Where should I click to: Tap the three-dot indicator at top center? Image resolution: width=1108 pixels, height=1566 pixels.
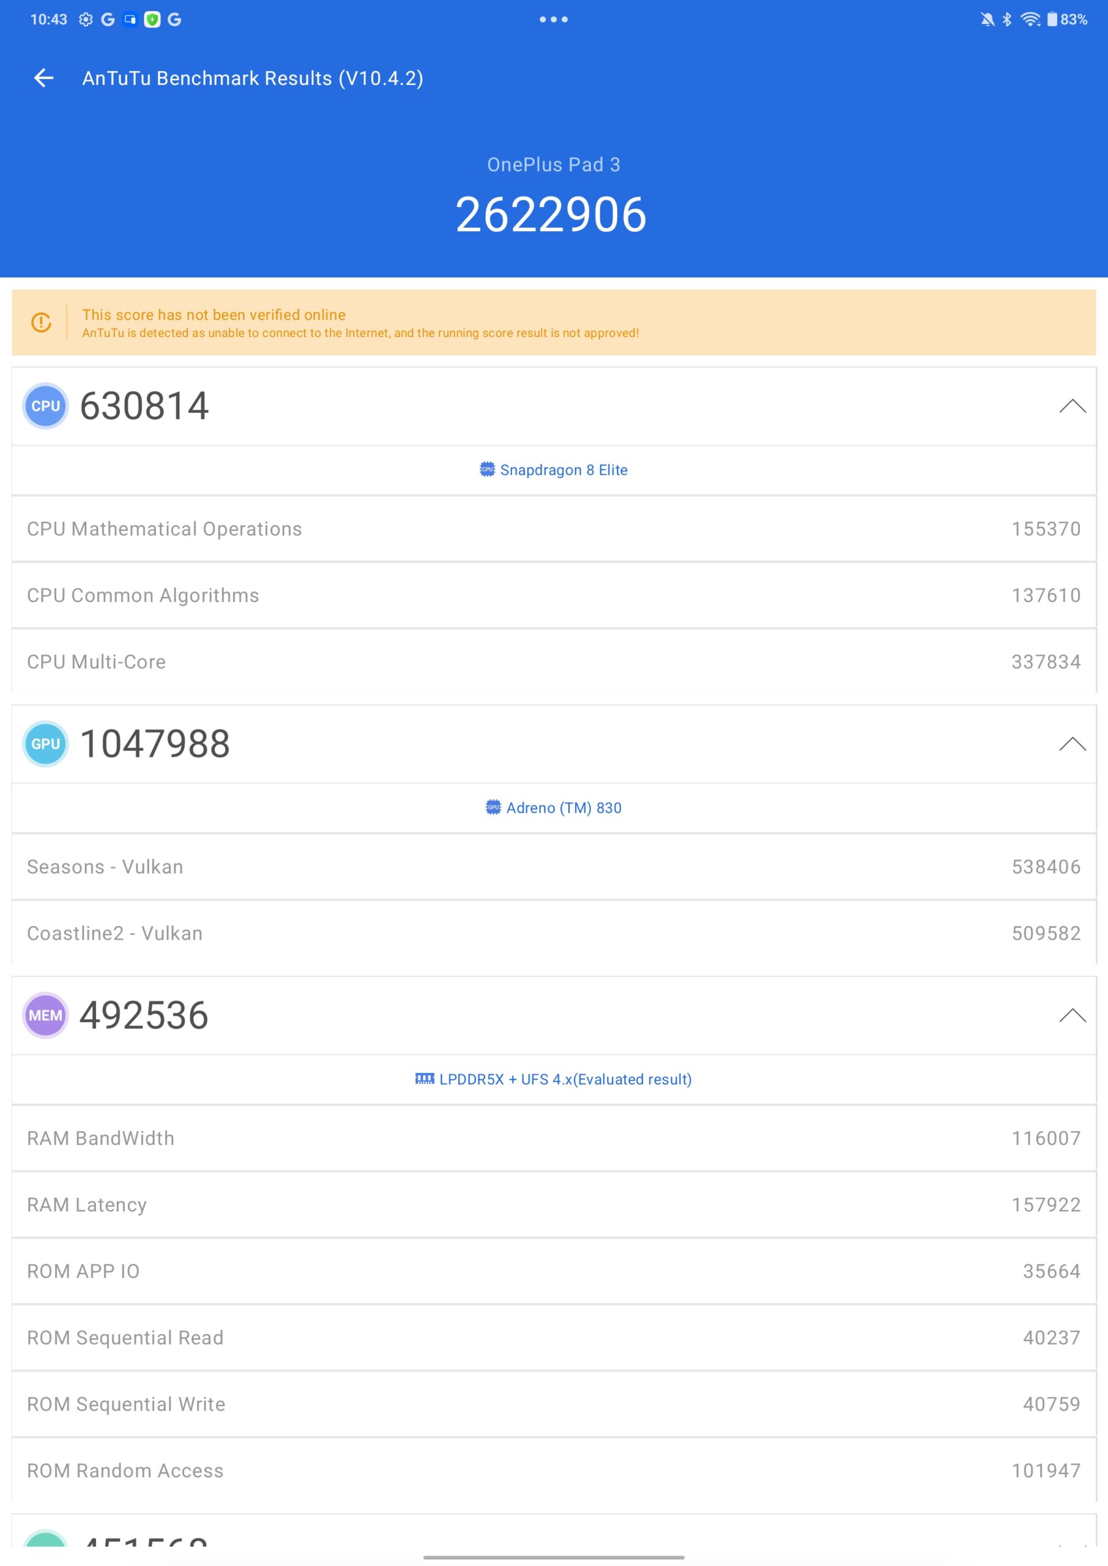(553, 19)
